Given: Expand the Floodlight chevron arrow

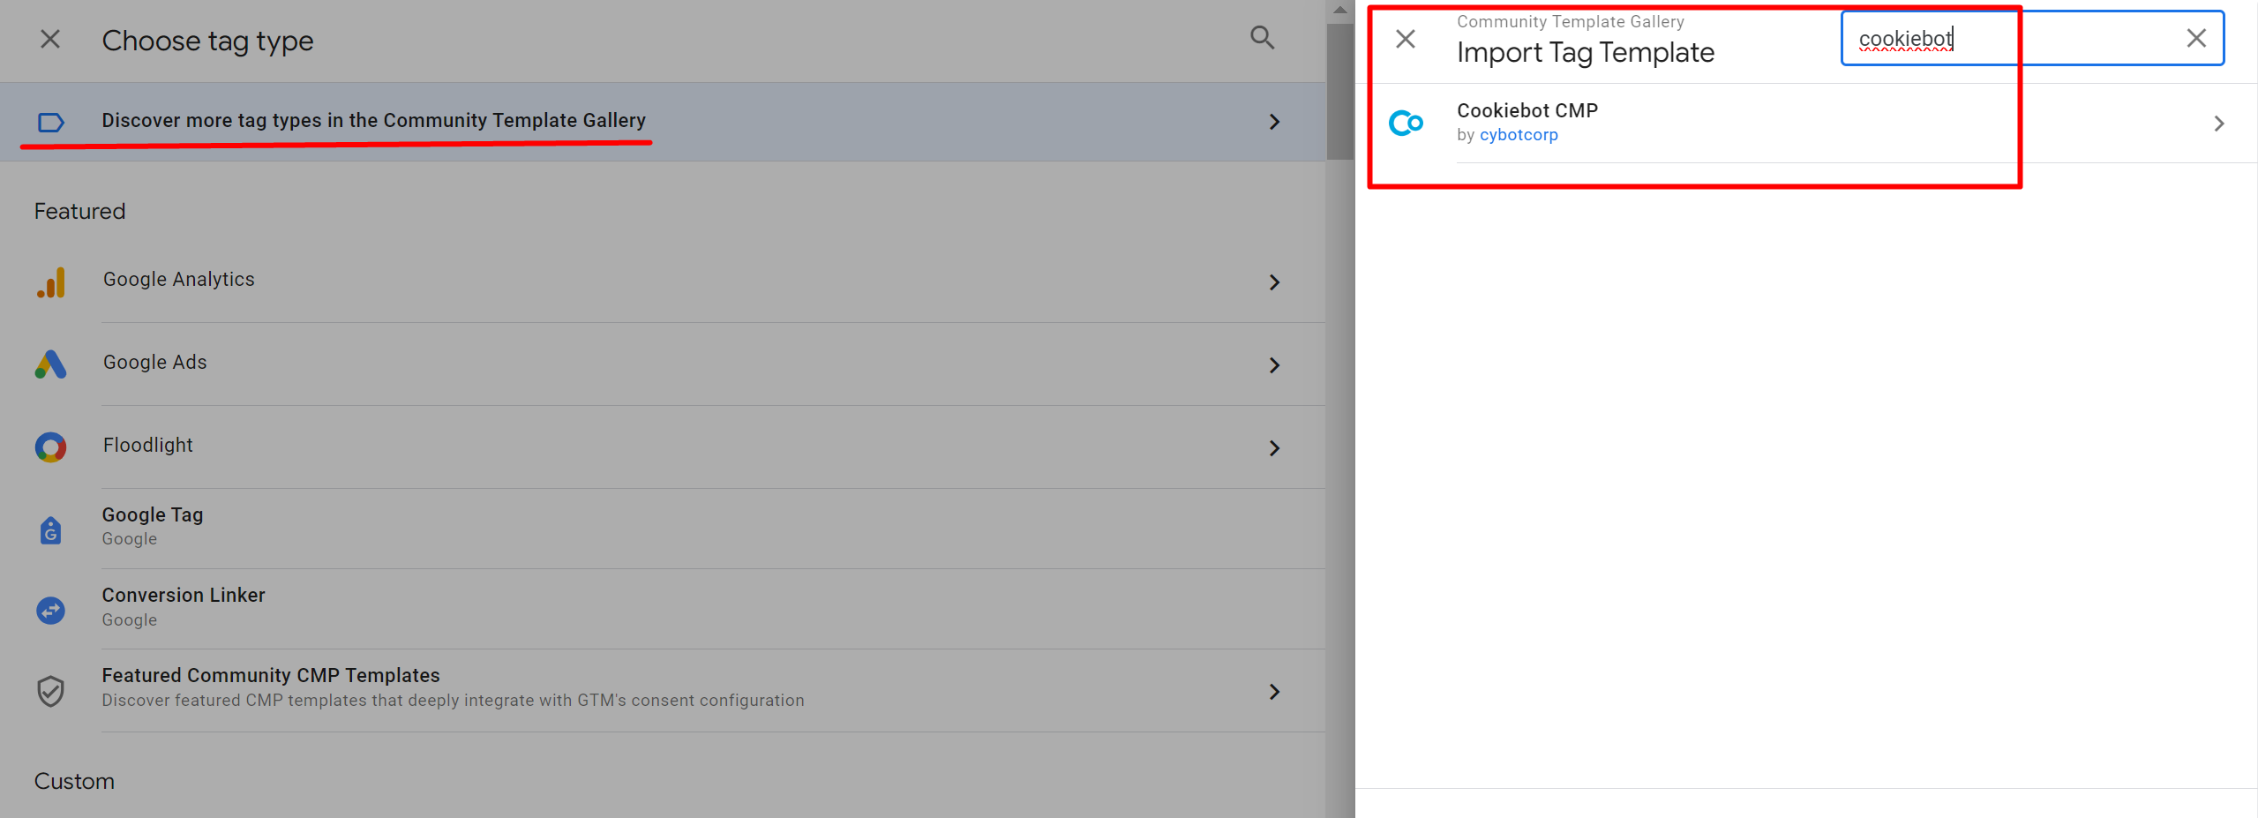Looking at the screenshot, I should (1274, 448).
